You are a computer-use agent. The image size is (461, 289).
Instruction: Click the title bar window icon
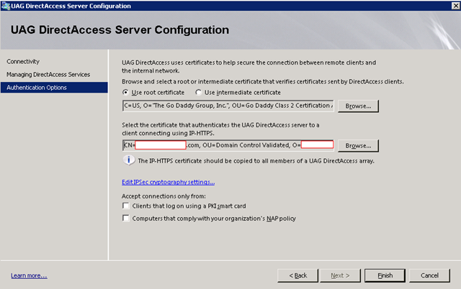6,6
